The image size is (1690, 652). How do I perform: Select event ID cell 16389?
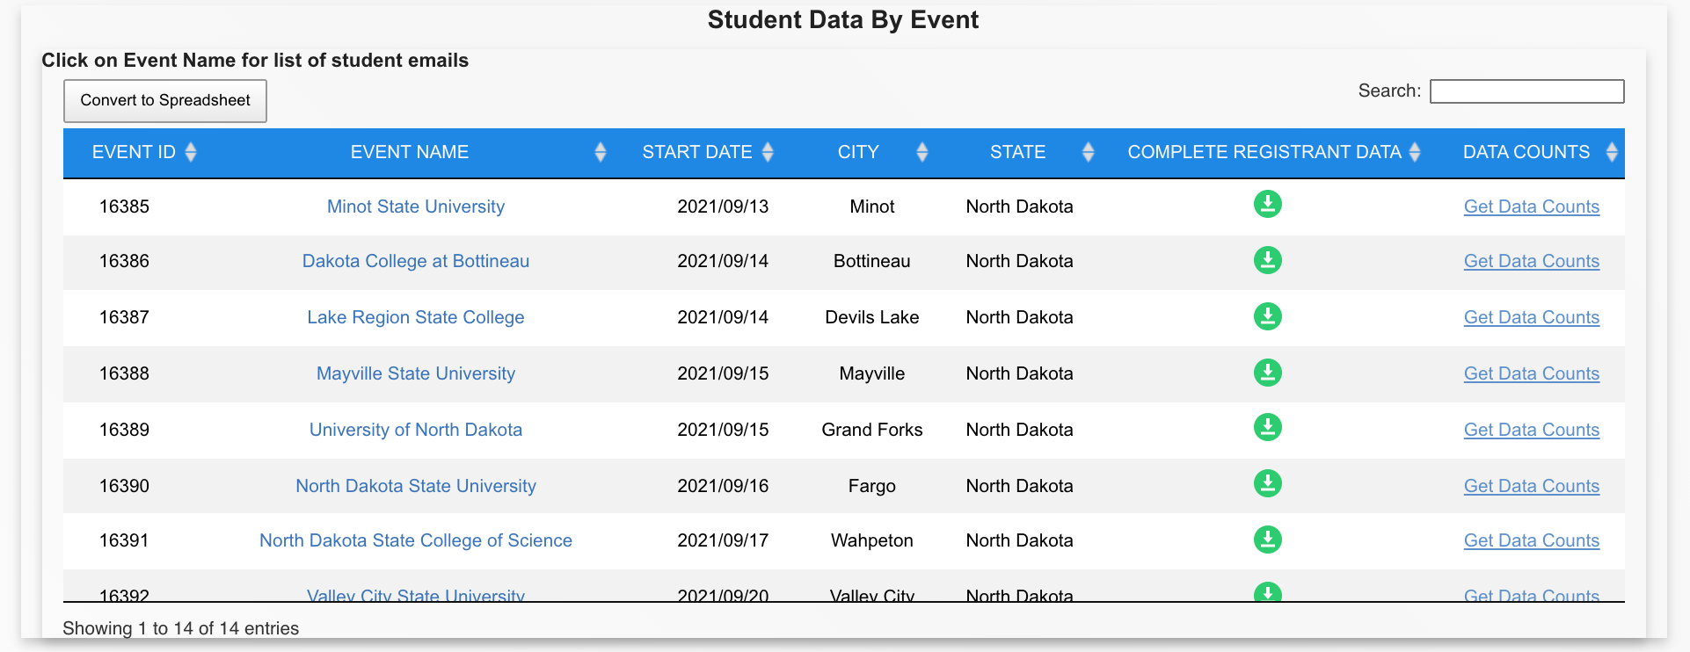[x=124, y=430]
